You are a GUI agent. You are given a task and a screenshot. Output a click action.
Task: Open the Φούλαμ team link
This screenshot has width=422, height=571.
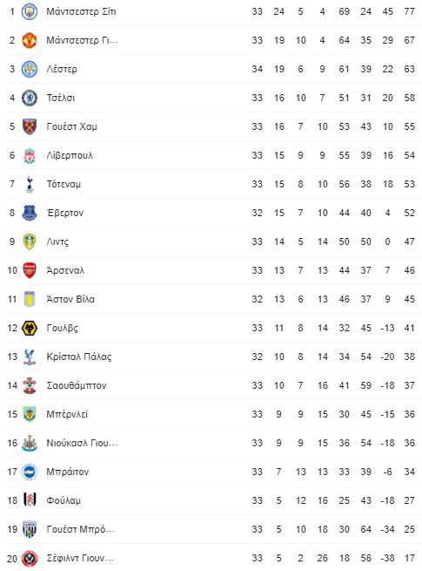[x=64, y=500]
